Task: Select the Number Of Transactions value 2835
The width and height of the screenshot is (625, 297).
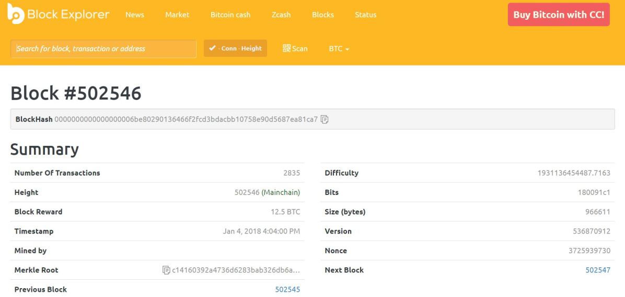Action: (x=292, y=173)
